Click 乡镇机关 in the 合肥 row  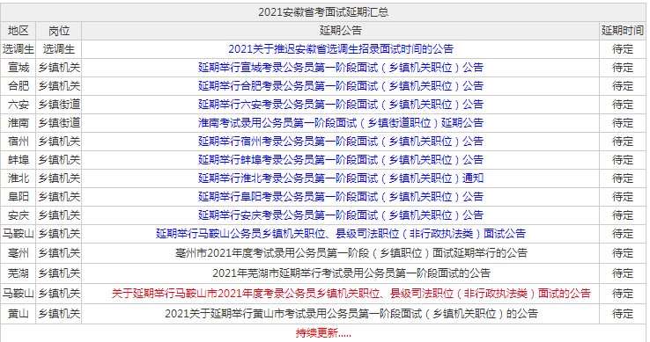[x=59, y=85]
